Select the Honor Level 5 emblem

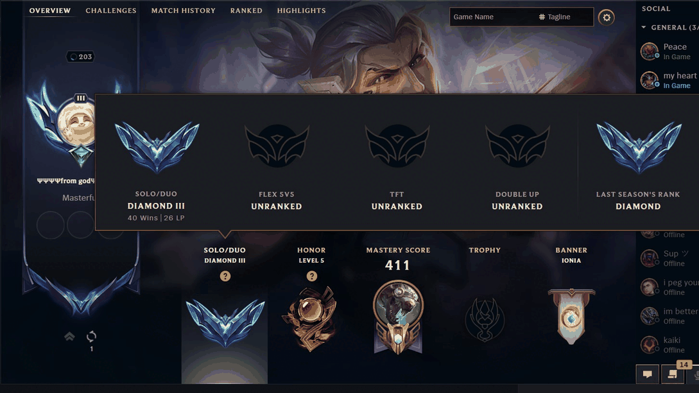click(x=311, y=319)
